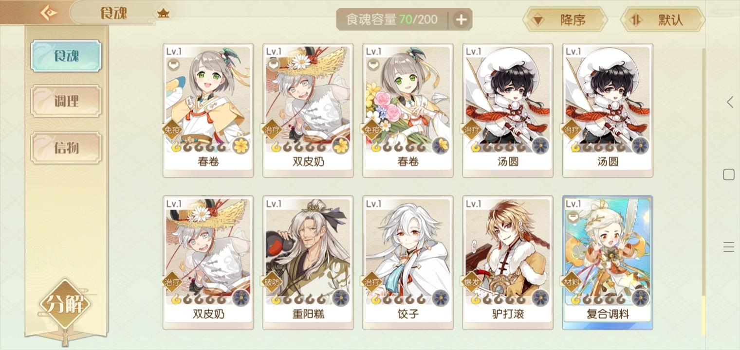740x350 pixels.
Task: Switch to the 信物 tab
Action: point(66,148)
